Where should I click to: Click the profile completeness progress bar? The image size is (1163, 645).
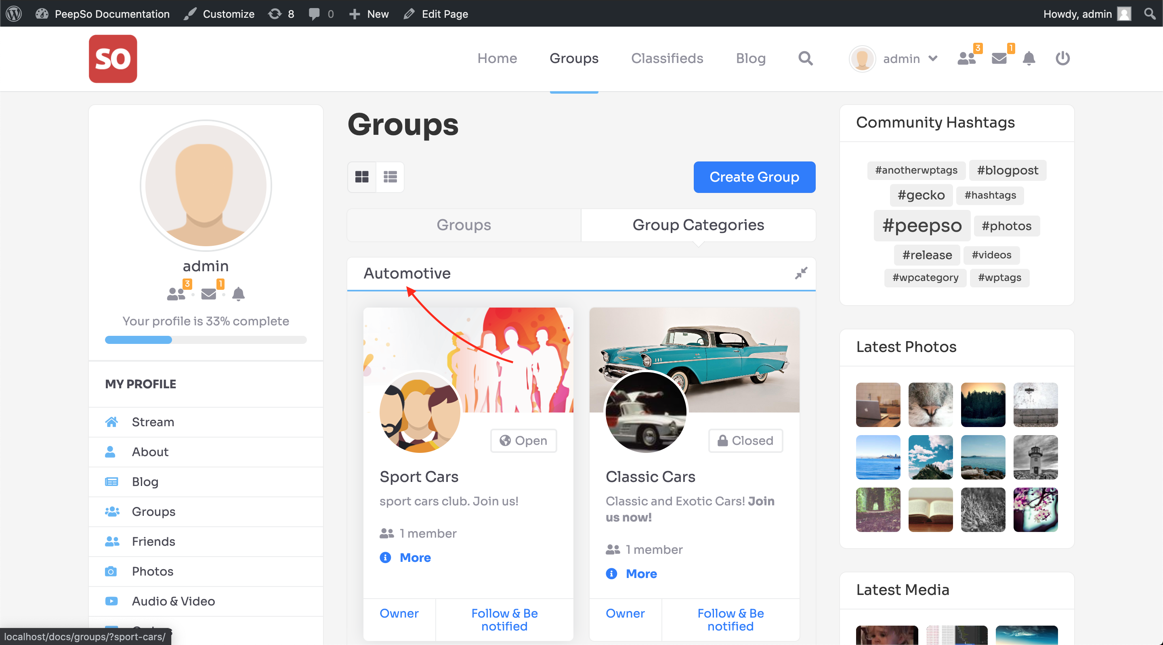pyautogui.click(x=206, y=339)
